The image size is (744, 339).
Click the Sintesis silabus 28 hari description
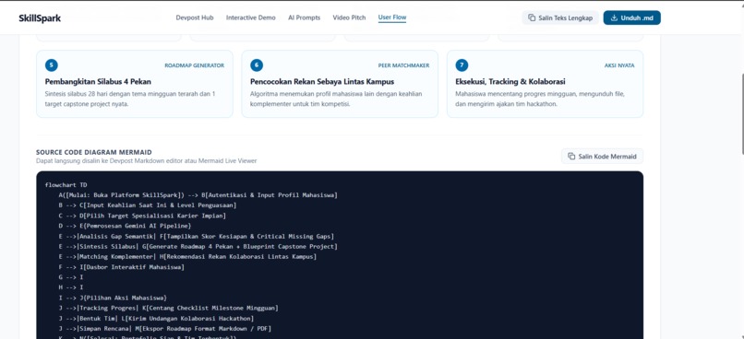(x=130, y=99)
